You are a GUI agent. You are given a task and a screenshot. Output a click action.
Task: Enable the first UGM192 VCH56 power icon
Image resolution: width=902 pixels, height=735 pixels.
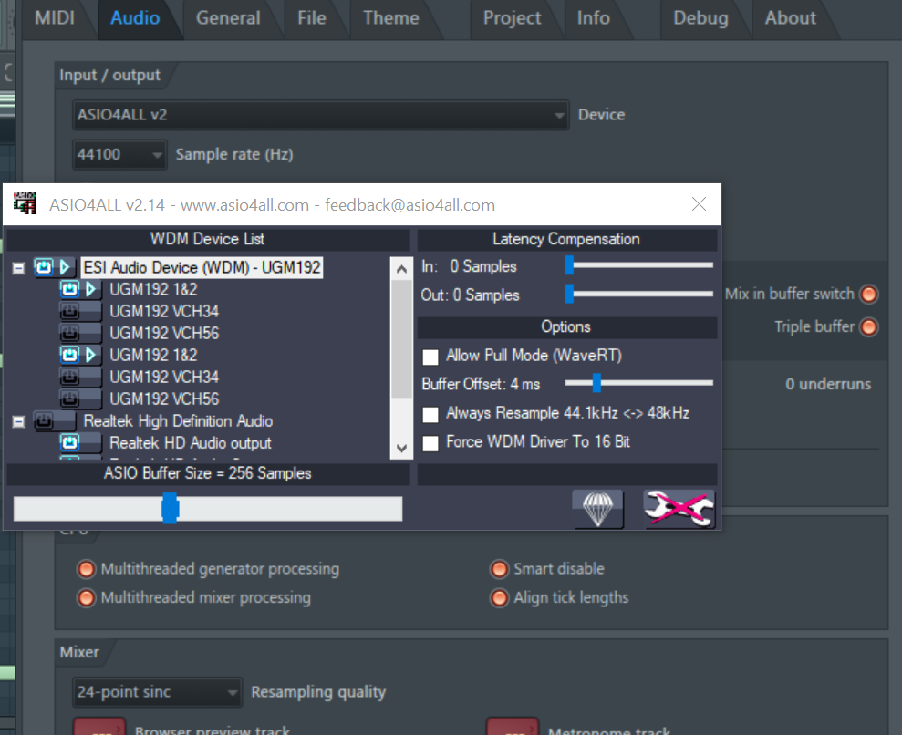point(69,333)
